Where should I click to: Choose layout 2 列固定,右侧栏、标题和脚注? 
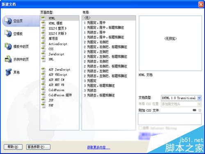[x=109, y=47]
